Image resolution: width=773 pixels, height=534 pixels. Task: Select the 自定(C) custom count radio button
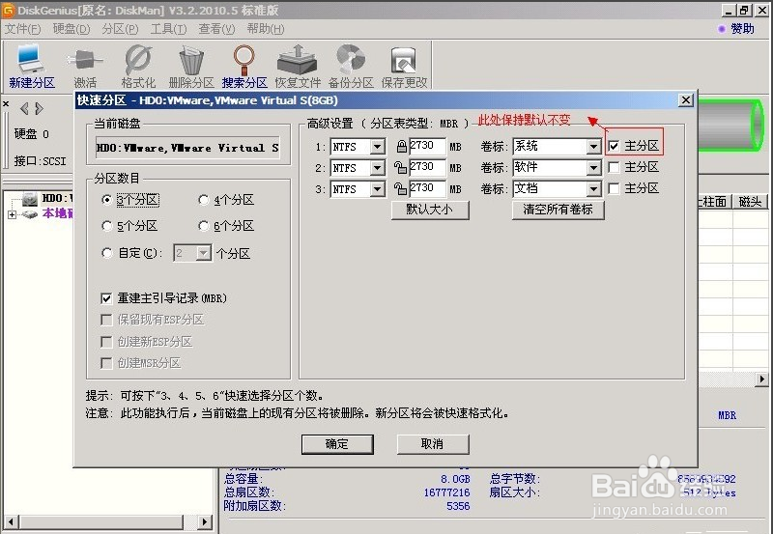point(106,253)
